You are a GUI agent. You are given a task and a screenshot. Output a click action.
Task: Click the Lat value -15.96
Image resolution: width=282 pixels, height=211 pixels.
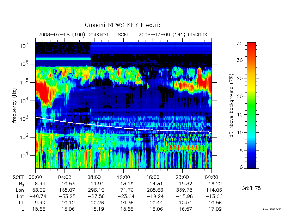point(184,197)
